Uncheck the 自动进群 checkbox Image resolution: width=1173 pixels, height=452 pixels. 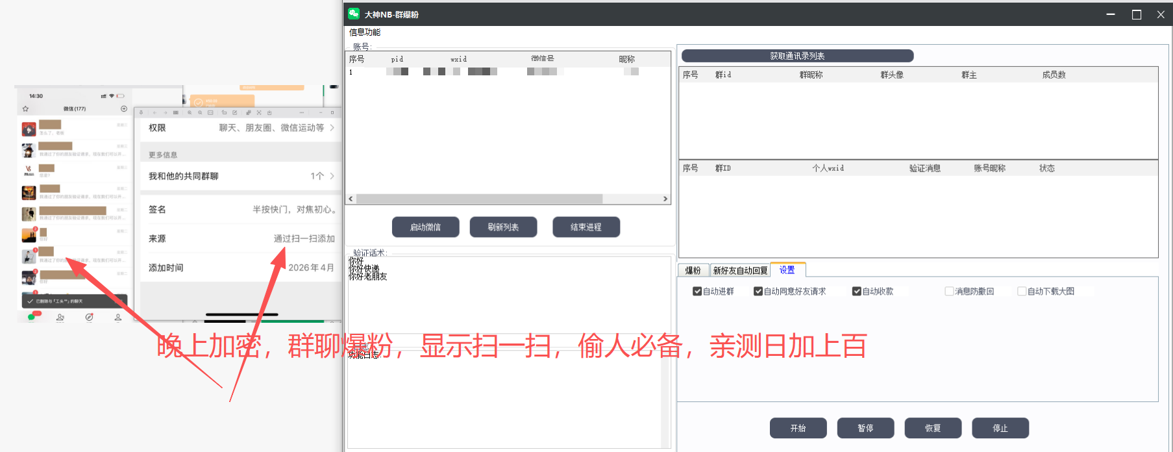click(697, 292)
